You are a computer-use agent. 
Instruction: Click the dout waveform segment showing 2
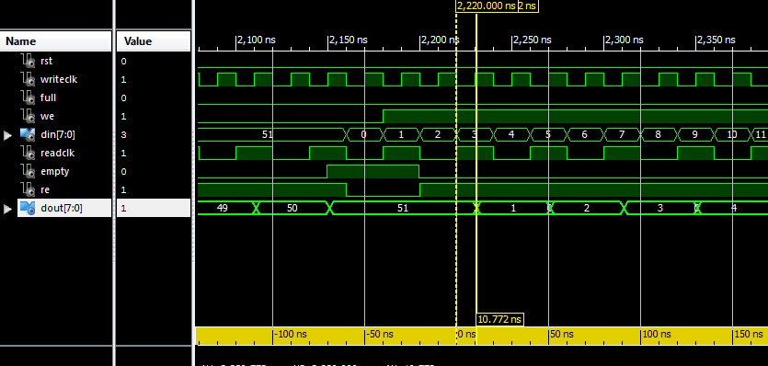click(587, 208)
